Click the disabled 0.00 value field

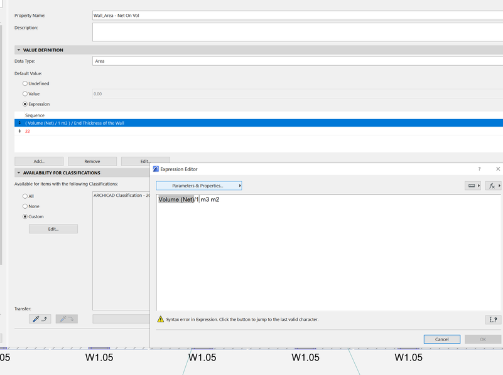[298, 94]
